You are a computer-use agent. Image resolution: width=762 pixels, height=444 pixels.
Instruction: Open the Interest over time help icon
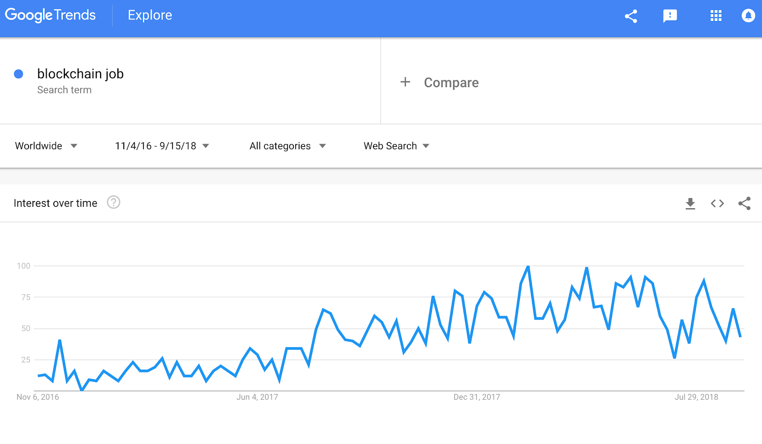113,202
